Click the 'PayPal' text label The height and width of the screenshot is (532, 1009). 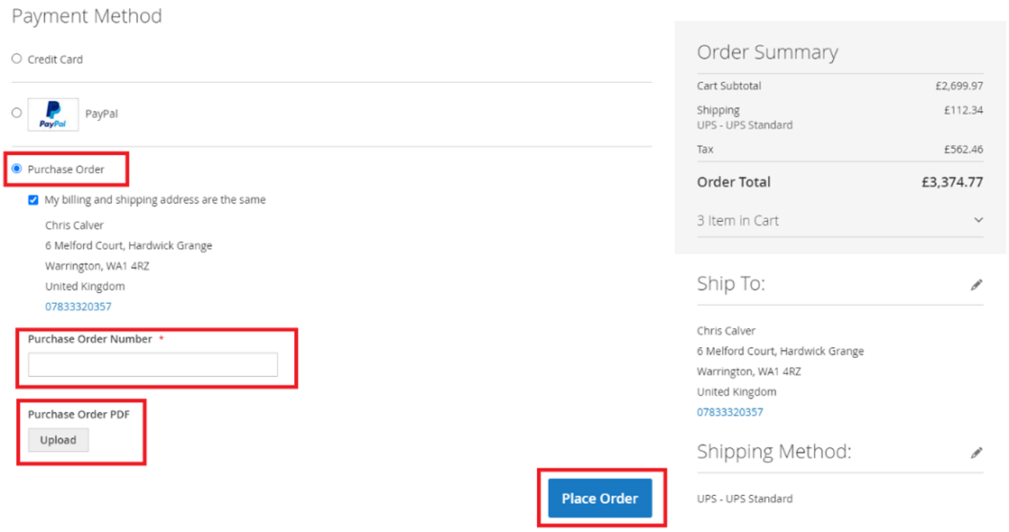(100, 113)
